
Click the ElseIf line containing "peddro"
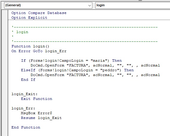click(x=77, y=70)
